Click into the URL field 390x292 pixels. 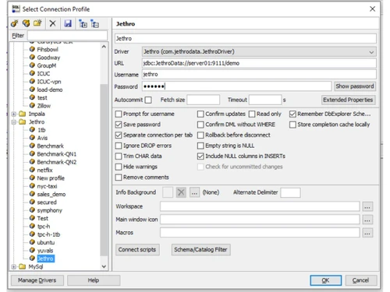tap(259, 63)
